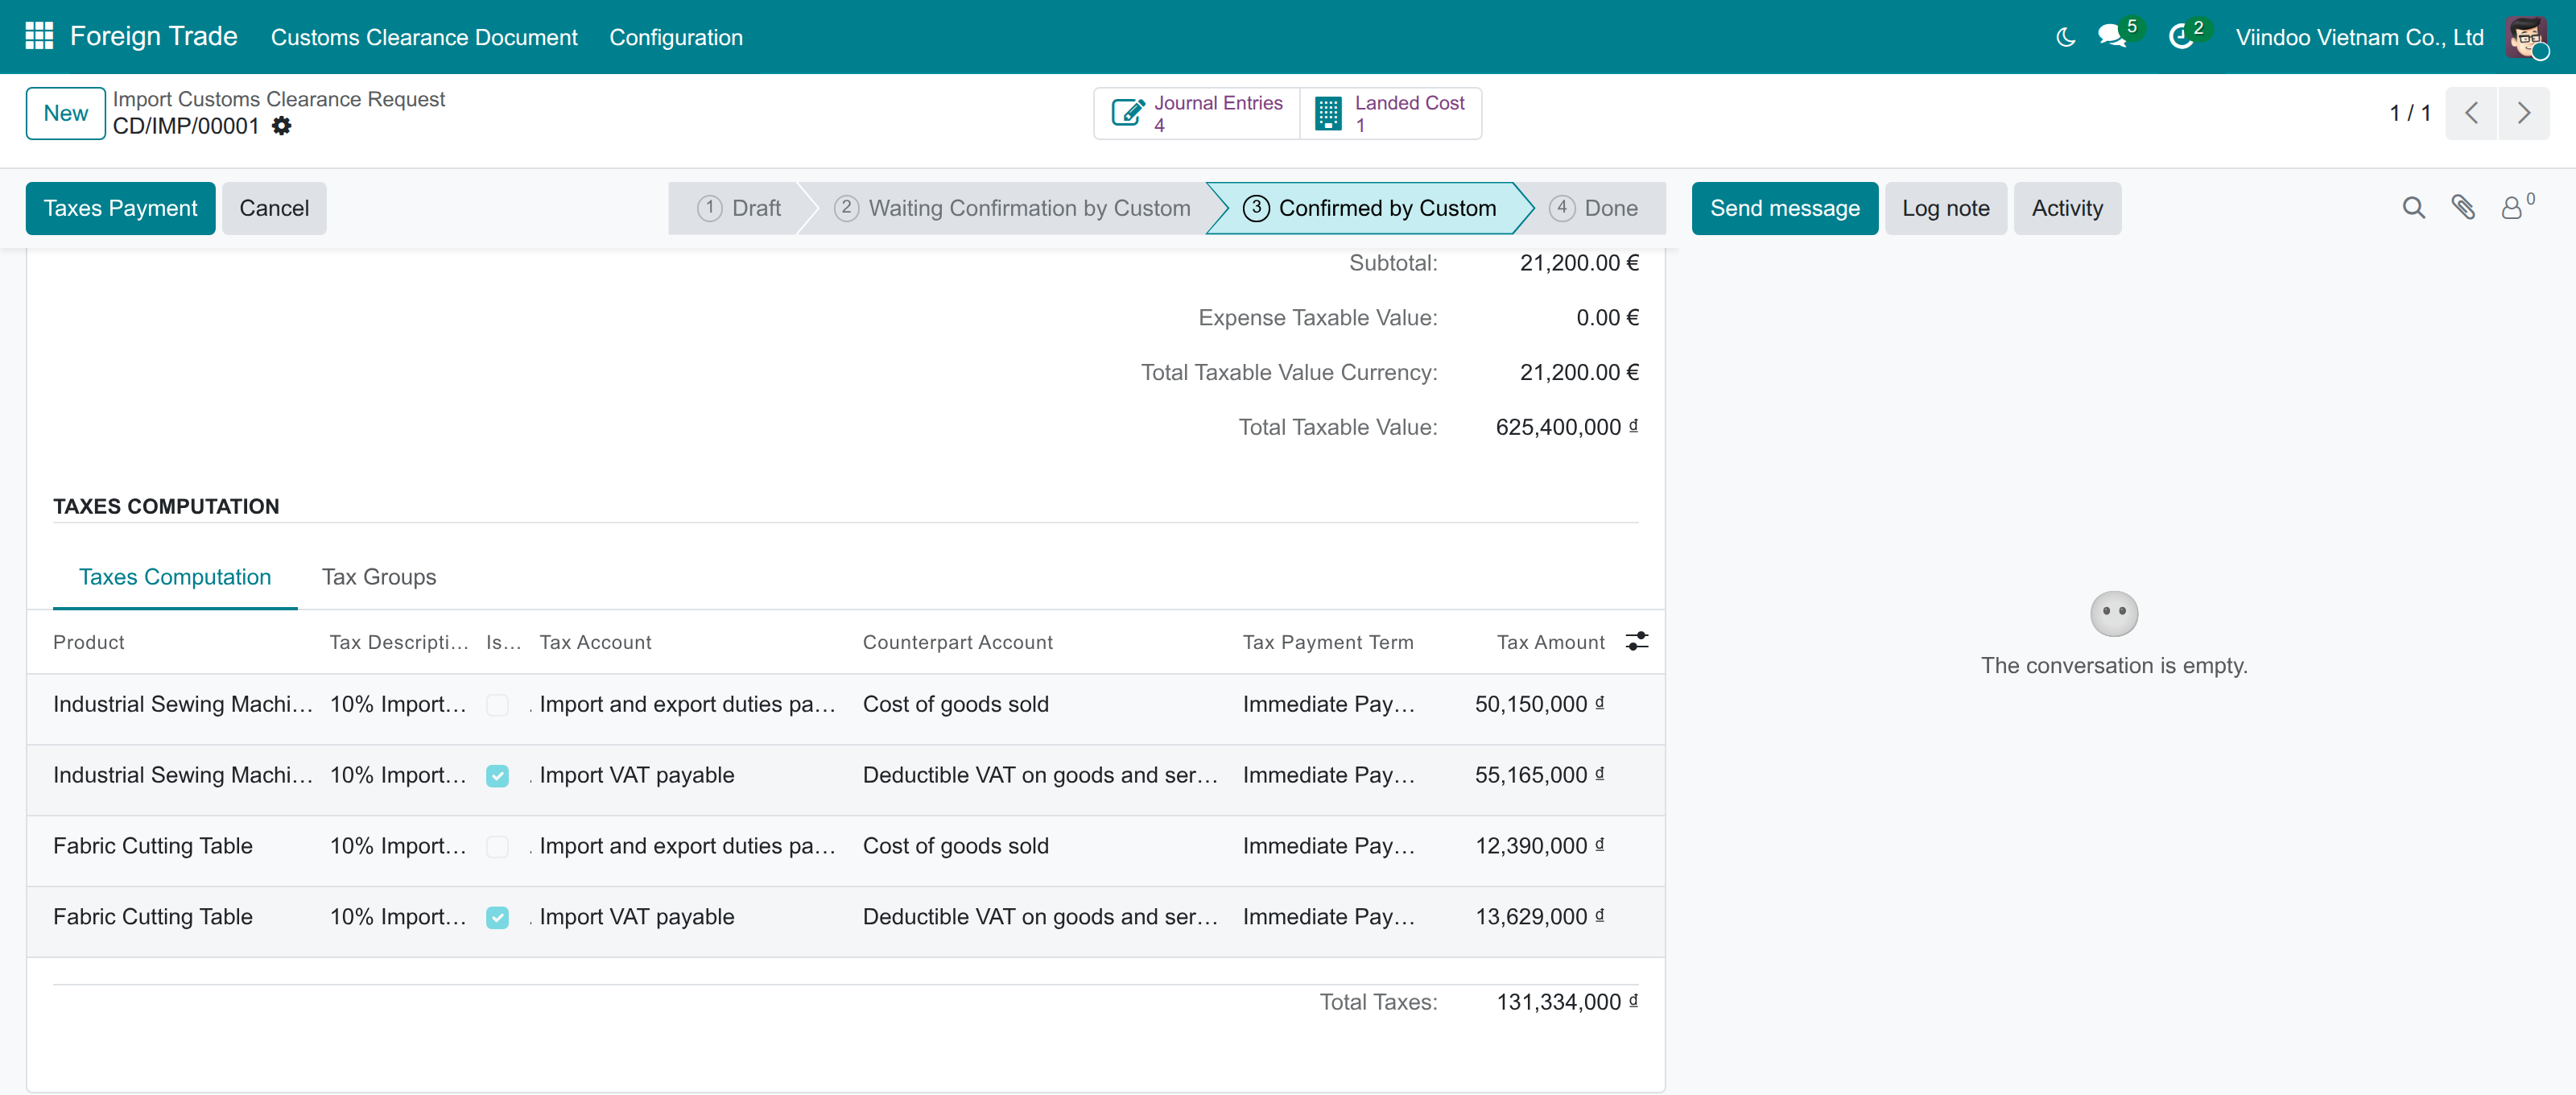Click the 50,150,000 tax amount cell
Image resolution: width=2576 pixels, height=1095 pixels.
point(1539,704)
